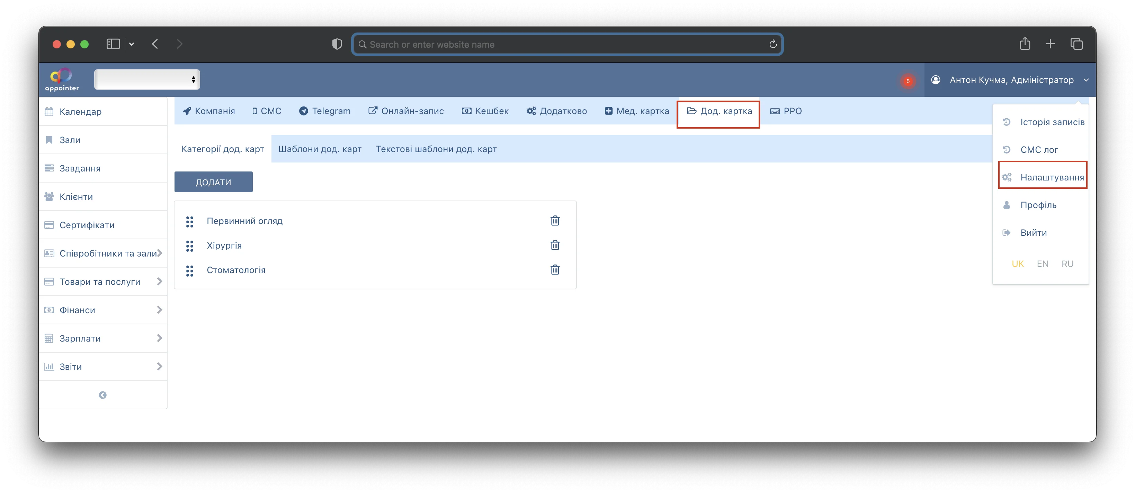Click the drag handle for Первинний огляд
The width and height of the screenshot is (1135, 493).
point(189,222)
